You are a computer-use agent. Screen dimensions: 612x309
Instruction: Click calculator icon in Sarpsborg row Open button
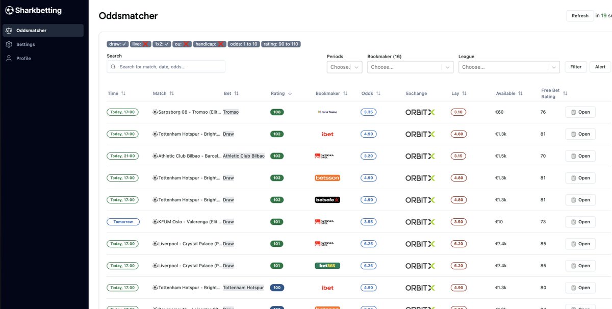point(573,112)
